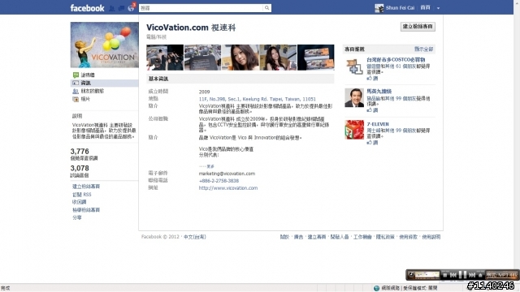Click the MP3 info display on mini media player

[501, 275]
